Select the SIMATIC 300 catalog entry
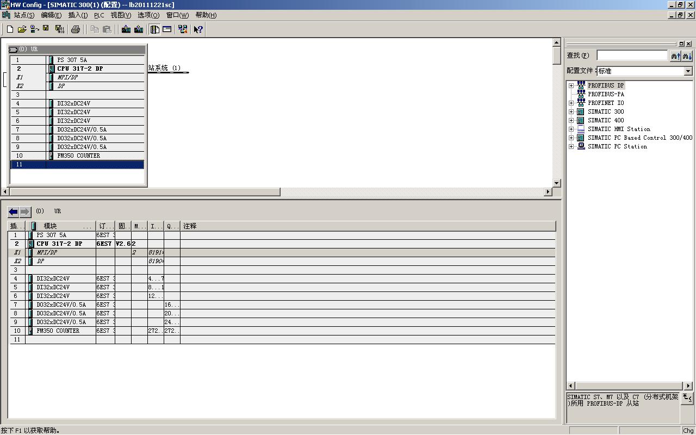The image size is (696, 435). (606, 111)
